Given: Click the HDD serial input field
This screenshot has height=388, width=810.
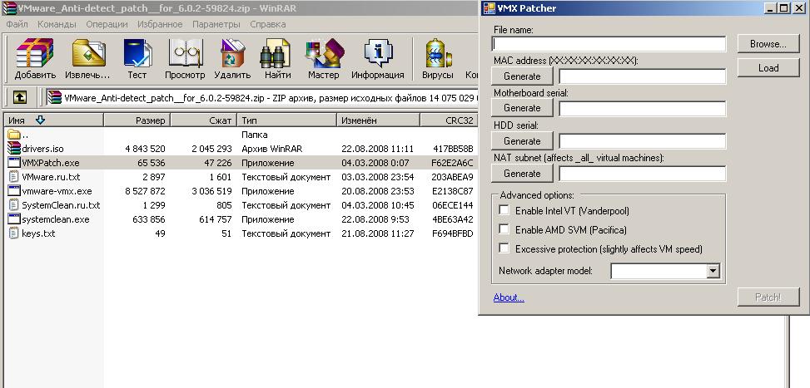Looking at the screenshot, I should pyautogui.click(x=642, y=141).
